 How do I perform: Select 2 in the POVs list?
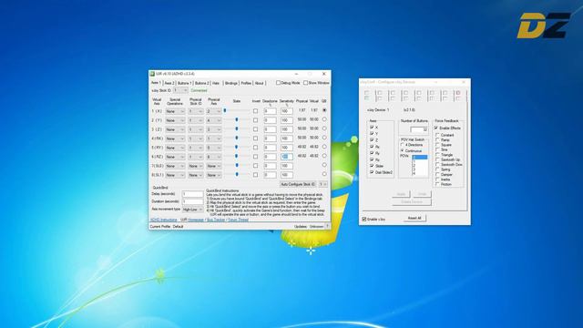[x=420, y=166]
